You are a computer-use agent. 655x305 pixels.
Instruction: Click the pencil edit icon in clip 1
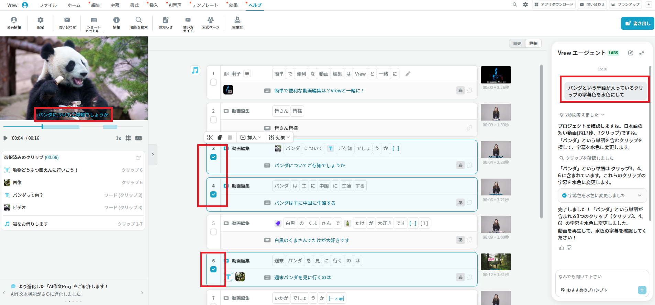408,74
